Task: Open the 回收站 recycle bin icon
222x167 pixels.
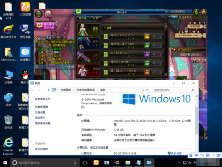Action: (8, 122)
